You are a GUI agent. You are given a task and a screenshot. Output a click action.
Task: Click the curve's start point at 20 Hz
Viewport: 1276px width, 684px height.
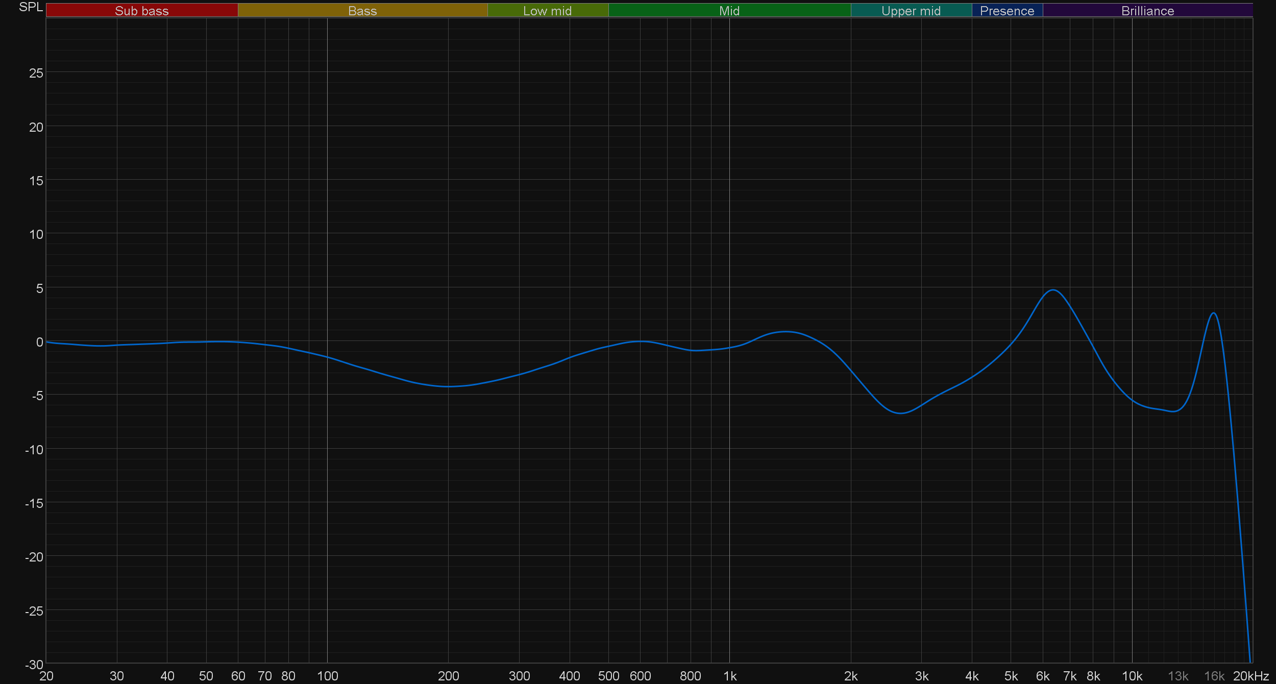(47, 342)
